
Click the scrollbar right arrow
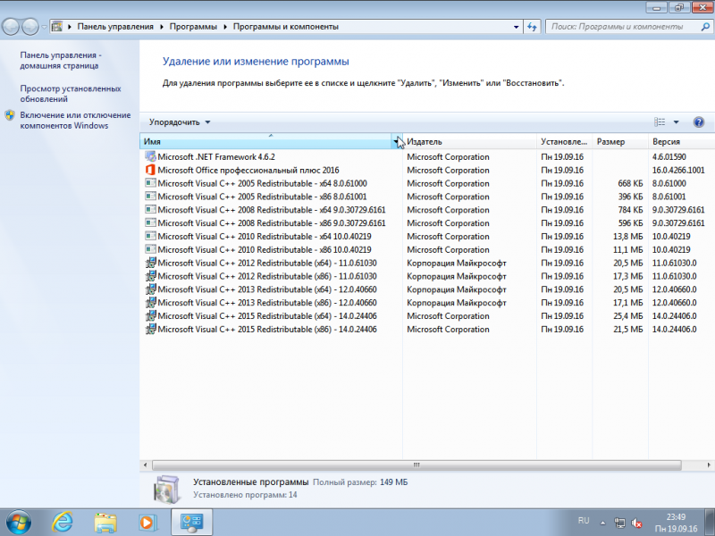point(709,465)
